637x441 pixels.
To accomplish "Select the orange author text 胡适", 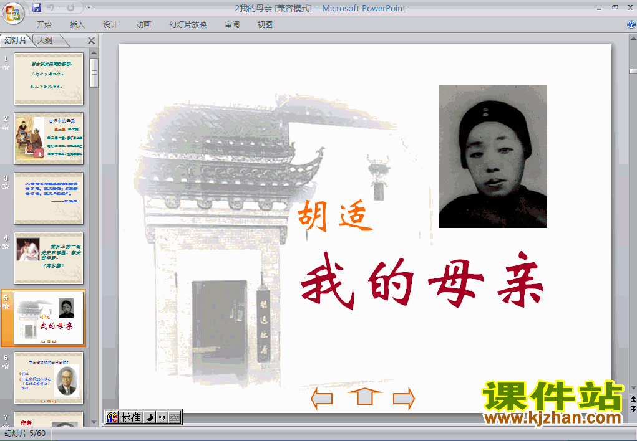I will click(x=335, y=216).
